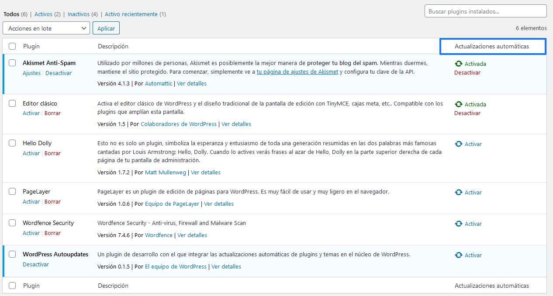Delete the PageLayer plugin
Viewport: 553px width, 296px height.
tap(52, 202)
